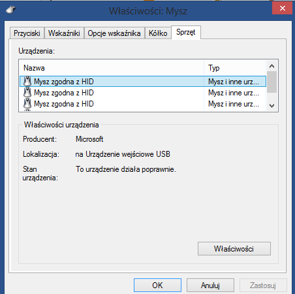The image size is (295, 294).
Task: Click the device list scrollbar thumb
Action: [272, 82]
